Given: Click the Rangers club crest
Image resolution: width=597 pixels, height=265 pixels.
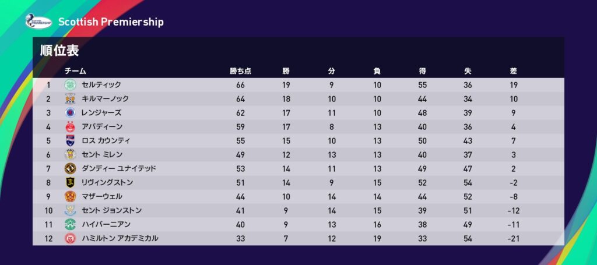Looking at the screenshot, I should tap(70, 113).
